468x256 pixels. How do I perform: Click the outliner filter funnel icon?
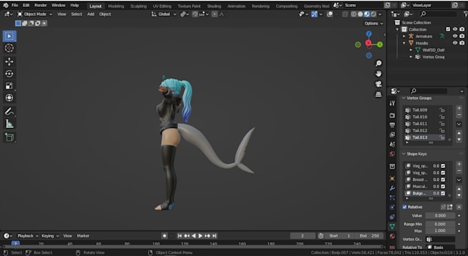point(465,14)
